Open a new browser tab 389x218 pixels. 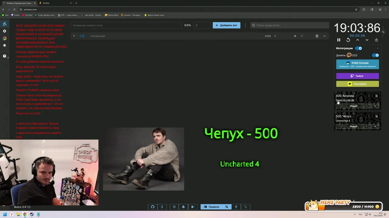pyautogui.click(x=76, y=3)
